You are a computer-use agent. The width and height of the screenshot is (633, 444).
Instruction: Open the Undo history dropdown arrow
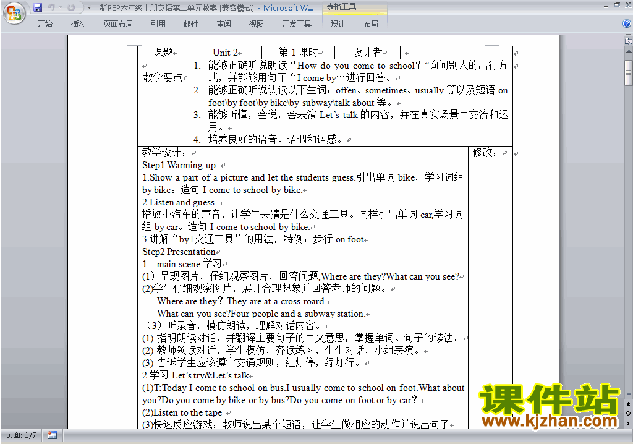point(60,7)
